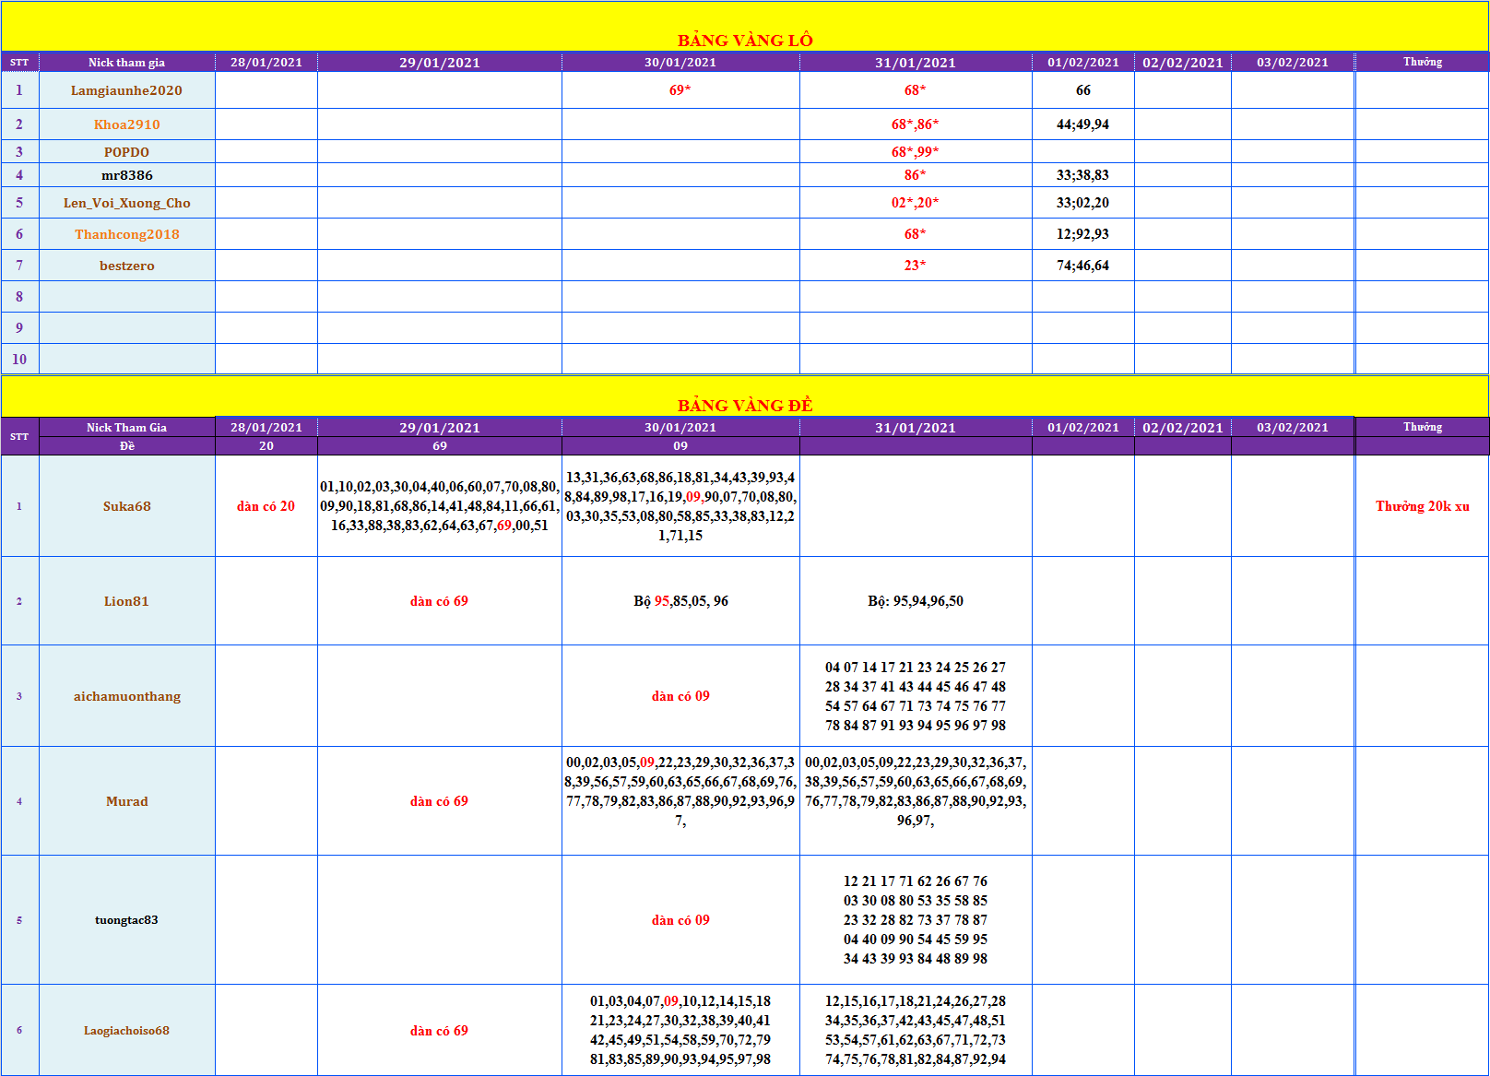Click the Suka68 nickname cell

coord(126,506)
